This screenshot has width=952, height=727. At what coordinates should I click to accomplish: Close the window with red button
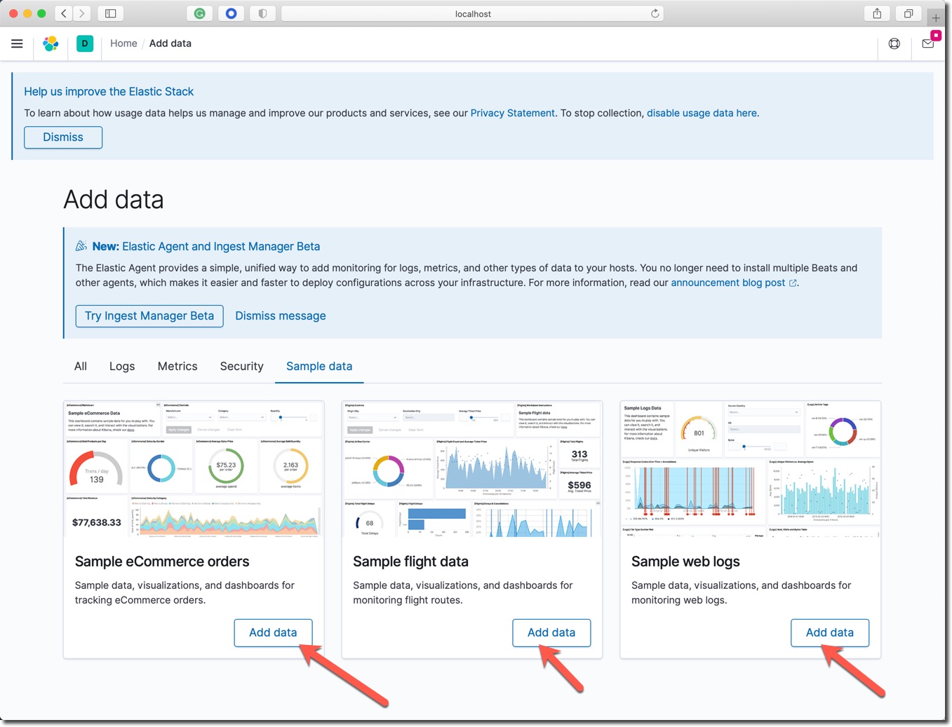13,13
